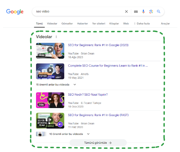
Task: Switch to the Görseller tab
Action: (67, 23)
